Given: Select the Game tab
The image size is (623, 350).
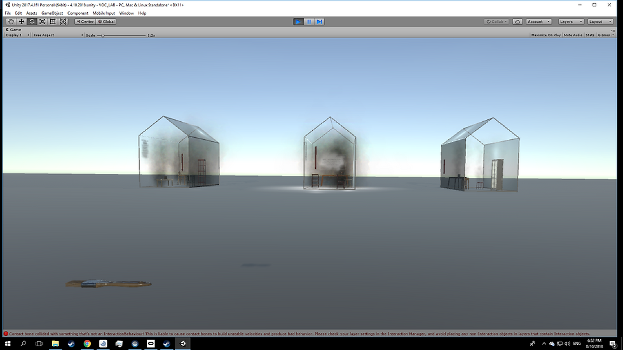Looking at the screenshot, I should tap(13, 30).
